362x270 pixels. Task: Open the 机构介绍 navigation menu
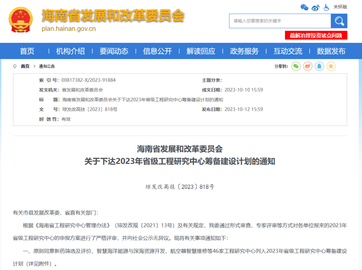pyautogui.click(x=70, y=51)
